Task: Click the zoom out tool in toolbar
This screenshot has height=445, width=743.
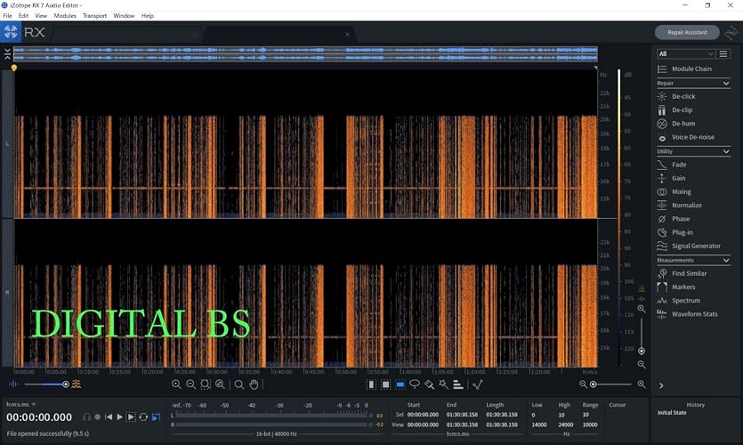Action: 191,384
